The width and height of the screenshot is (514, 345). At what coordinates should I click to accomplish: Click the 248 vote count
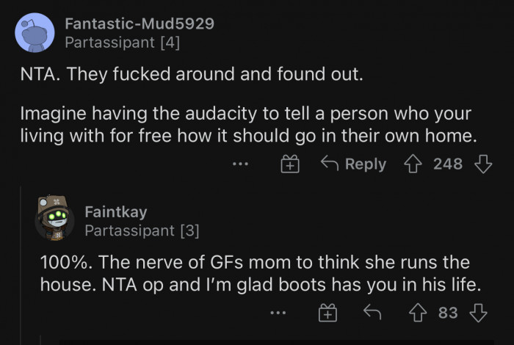[448, 164]
